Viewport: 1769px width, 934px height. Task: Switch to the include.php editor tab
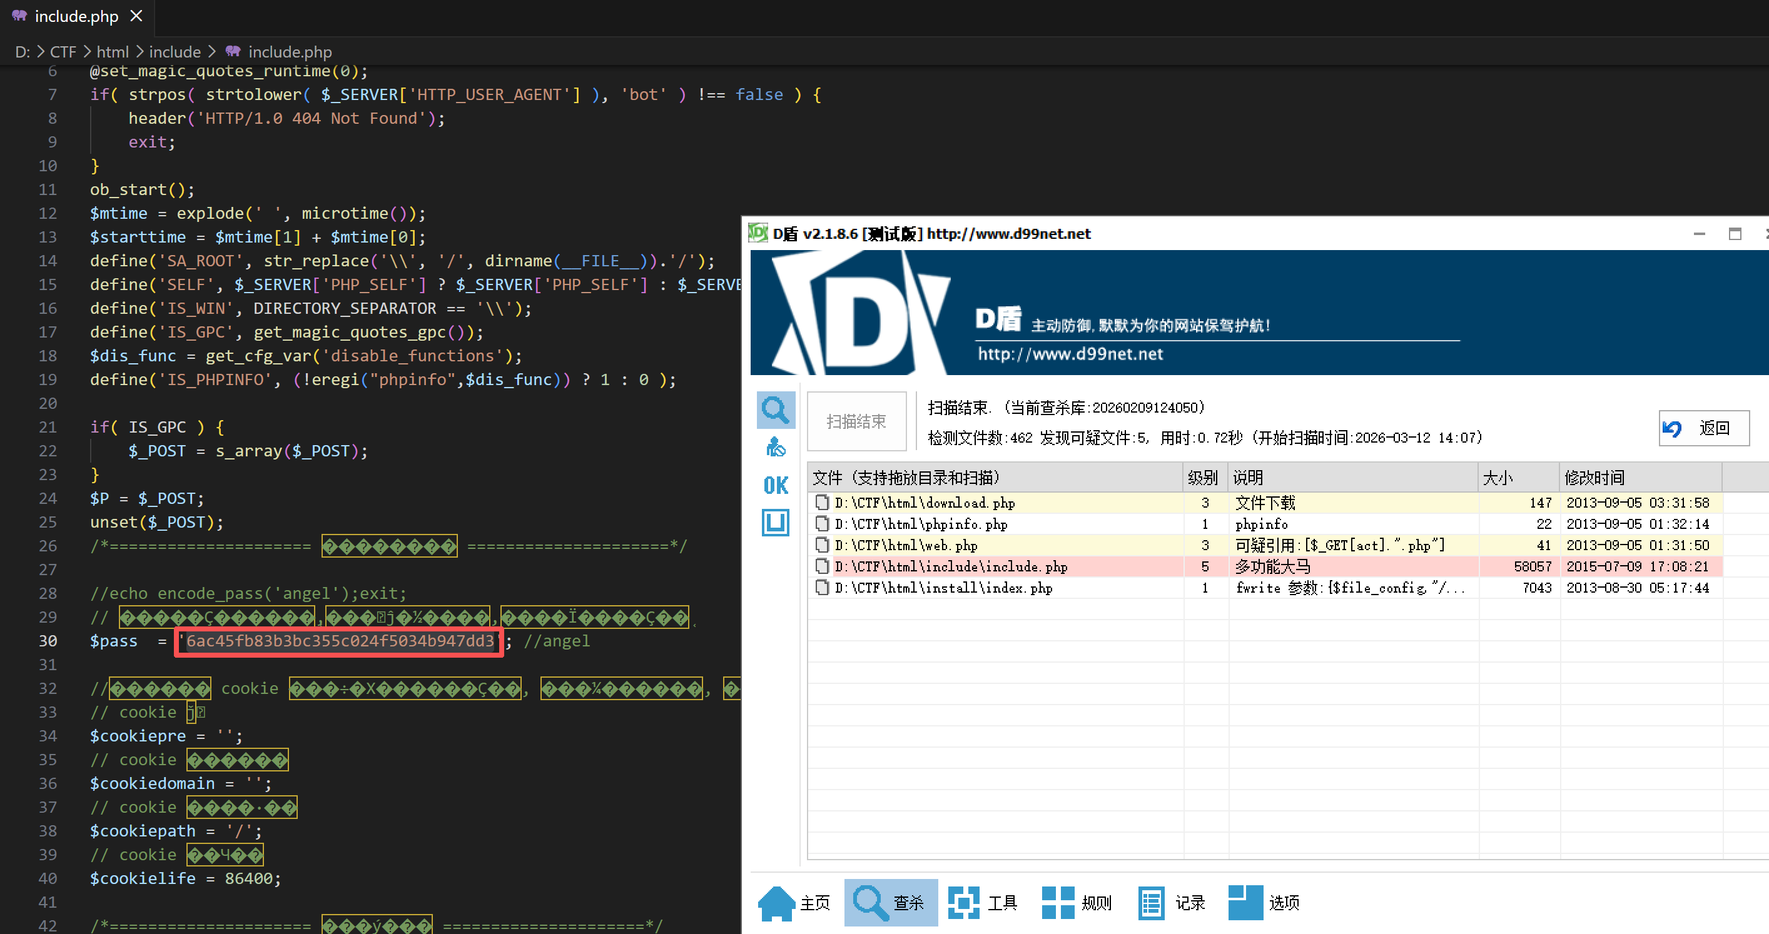(x=76, y=16)
